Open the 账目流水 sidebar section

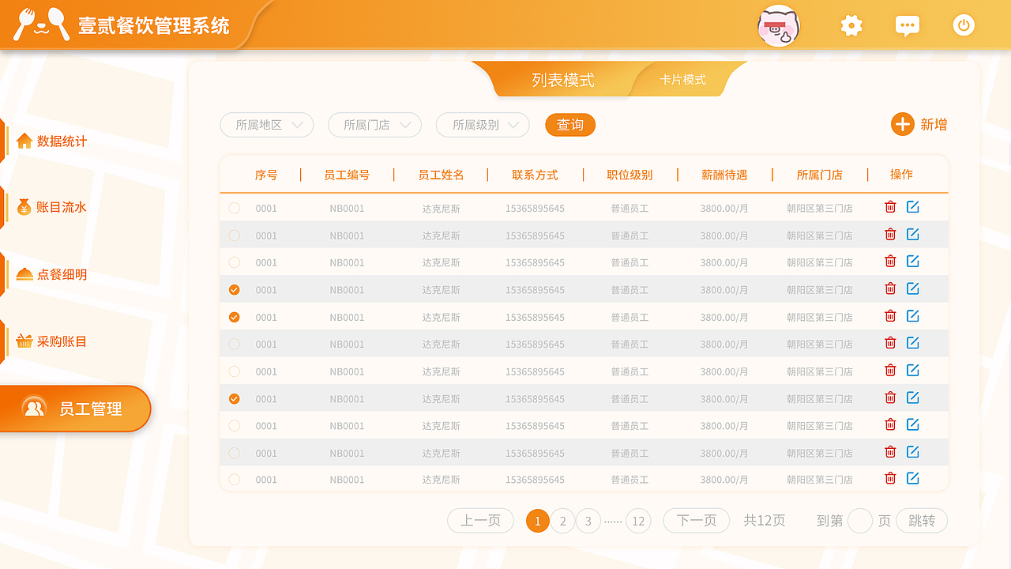53,207
